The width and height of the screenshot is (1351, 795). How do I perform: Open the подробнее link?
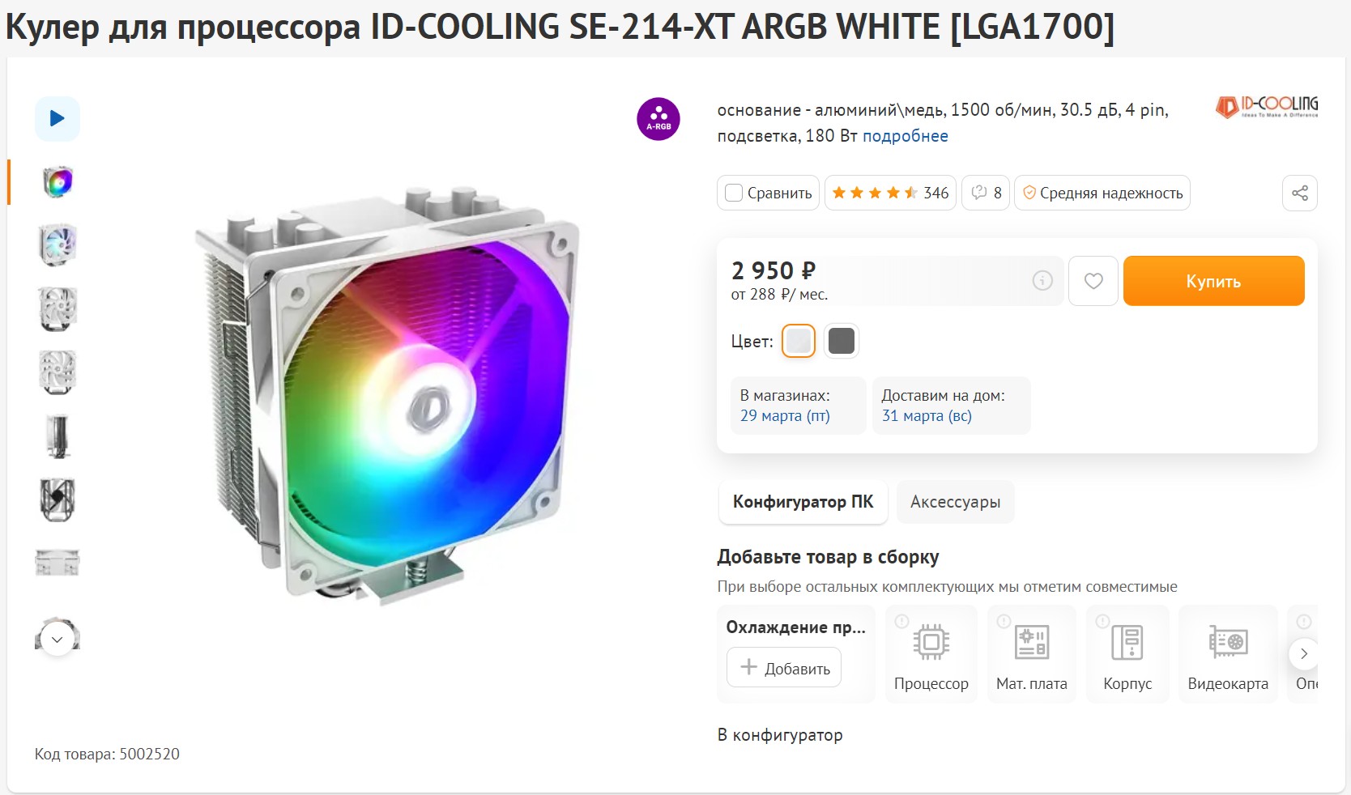click(905, 136)
